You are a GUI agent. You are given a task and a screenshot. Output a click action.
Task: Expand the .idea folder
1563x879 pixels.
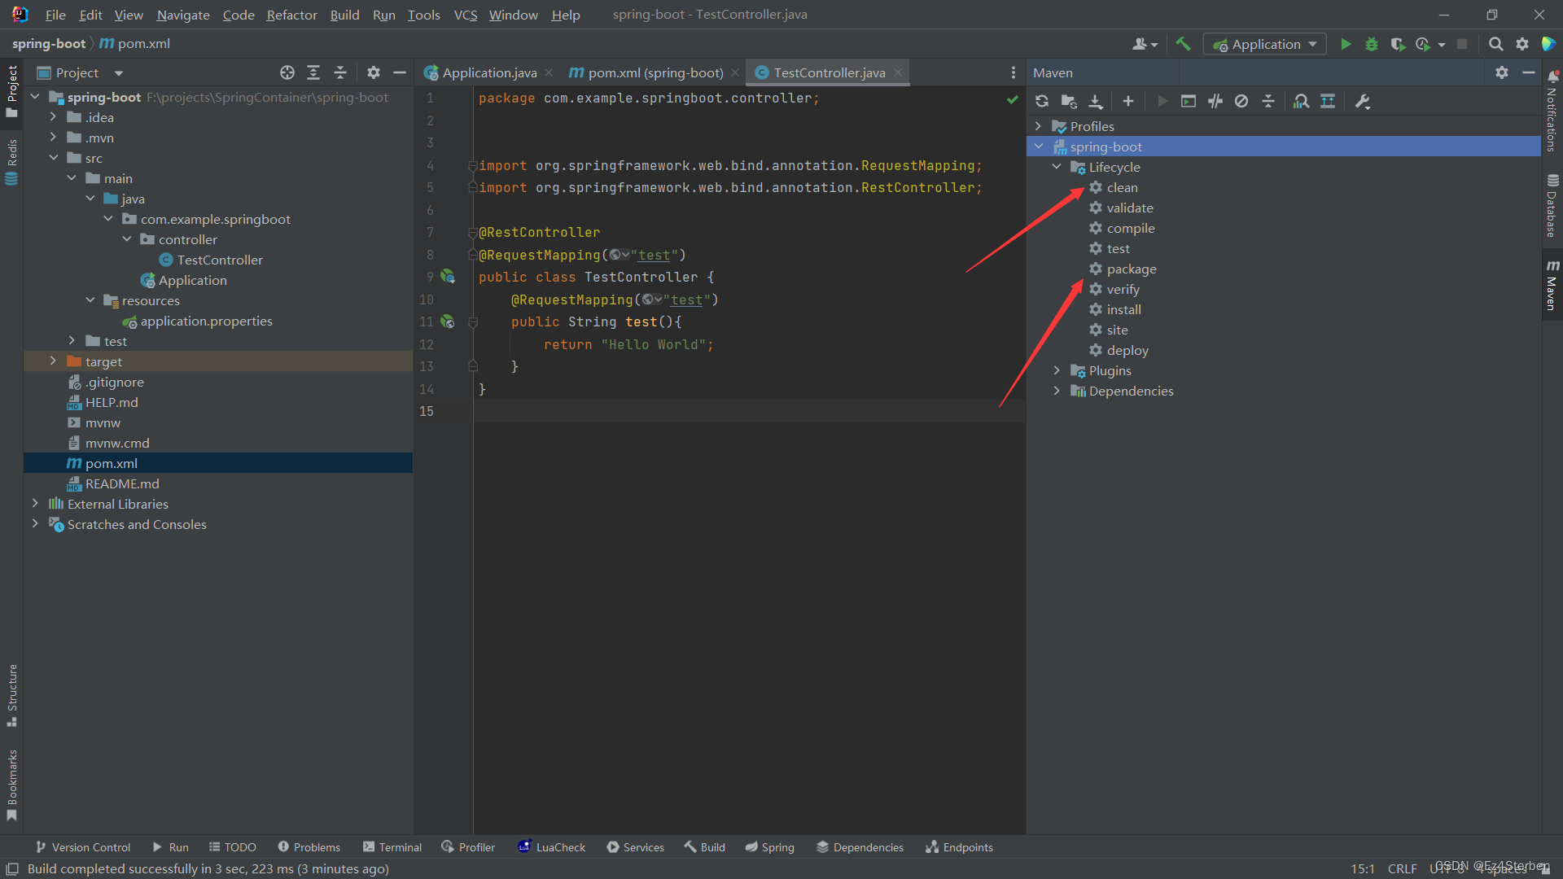pos(53,116)
